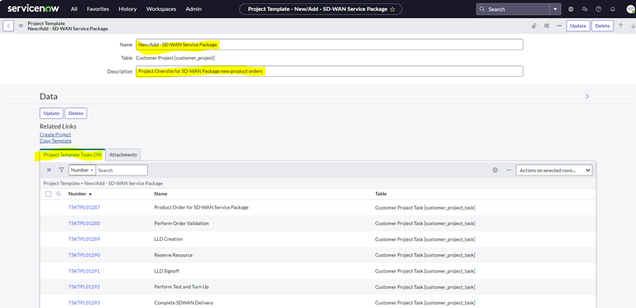Screen dimensions: 636x308
Task: Open the help question mark icon
Action: pyautogui.click(x=598, y=9)
